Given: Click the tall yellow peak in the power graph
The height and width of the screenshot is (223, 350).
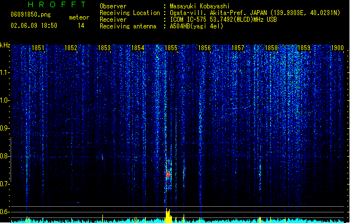Looking at the screenshot, I should coord(168,215).
